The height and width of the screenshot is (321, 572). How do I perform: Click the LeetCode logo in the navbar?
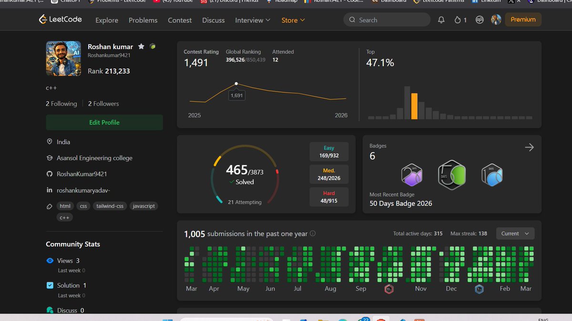[x=61, y=19]
